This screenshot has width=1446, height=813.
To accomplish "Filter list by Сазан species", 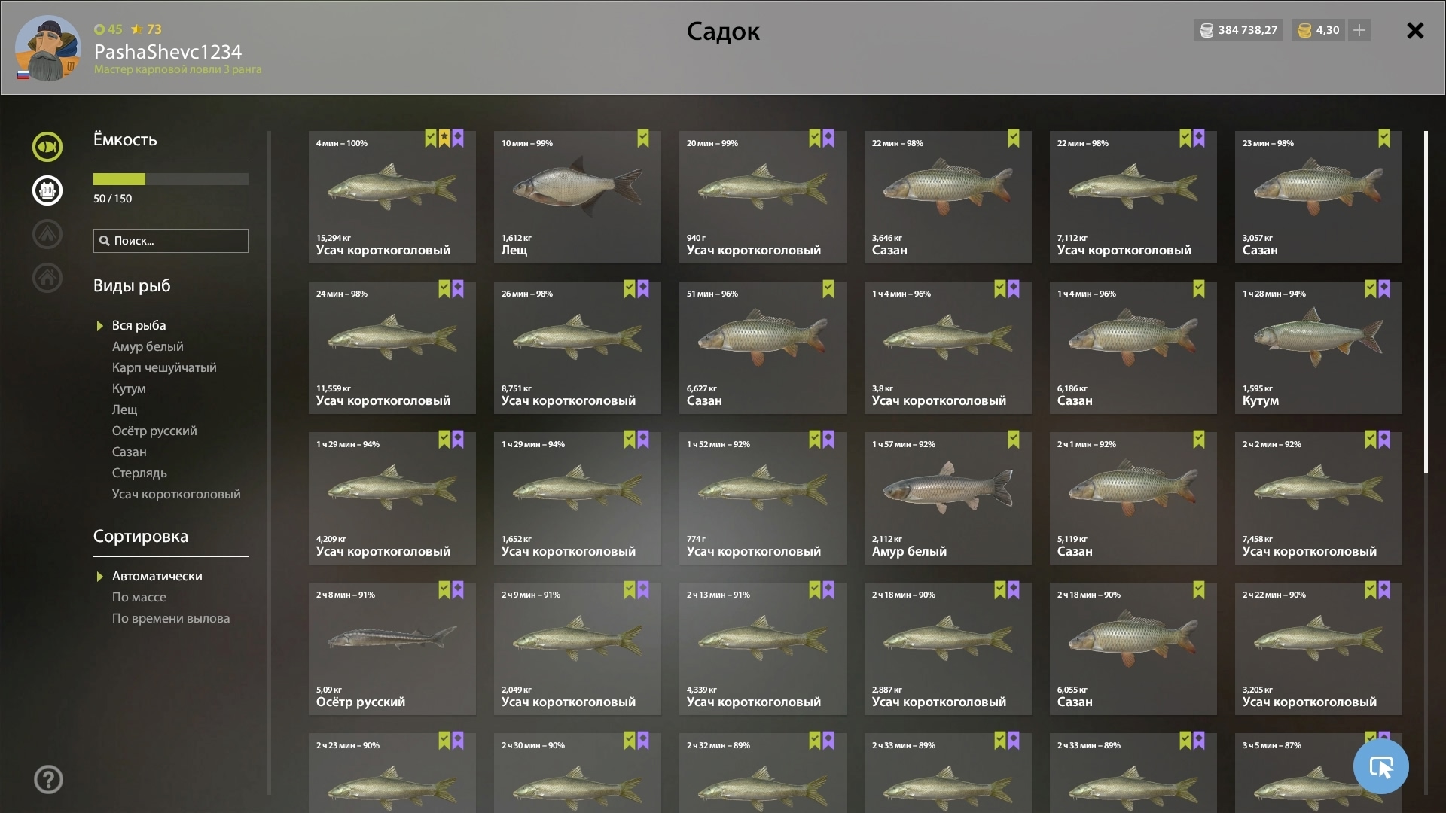I will click(129, 452).
